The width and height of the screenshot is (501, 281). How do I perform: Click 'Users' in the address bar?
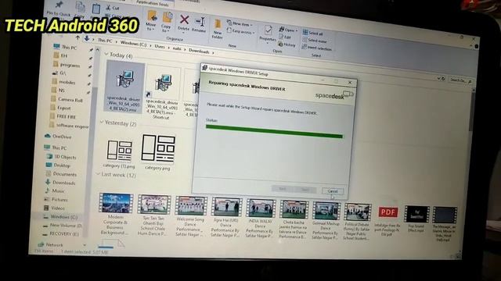tap(160, 47)
